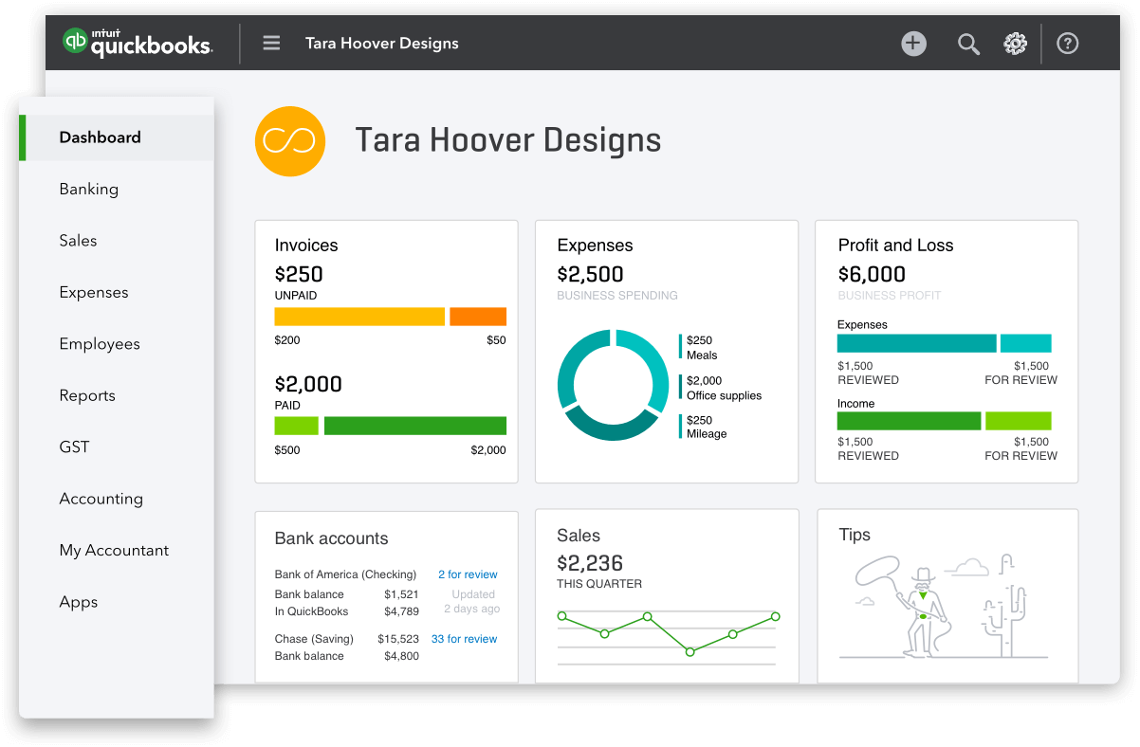
Task: Click the Profit and Loss card title
Action: (x=895, y=246)
